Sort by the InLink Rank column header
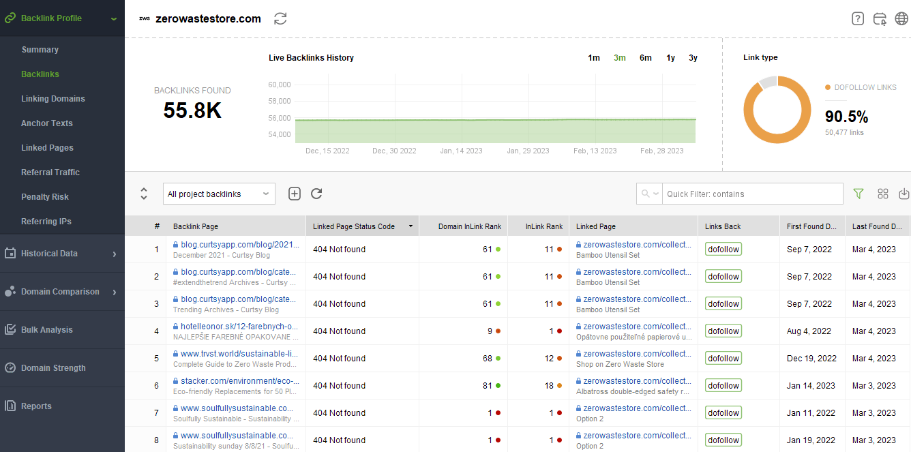Screen dimensions: 911x452 (x=539, y=226)
